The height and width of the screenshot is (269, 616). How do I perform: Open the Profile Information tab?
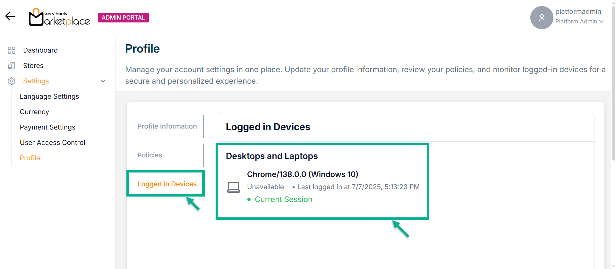(167, 126)
